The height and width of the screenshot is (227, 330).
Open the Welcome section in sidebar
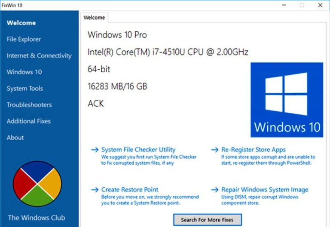coord(21,23)
